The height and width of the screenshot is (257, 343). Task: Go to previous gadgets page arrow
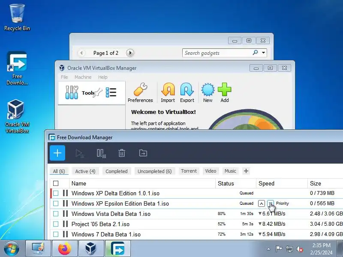81,53
